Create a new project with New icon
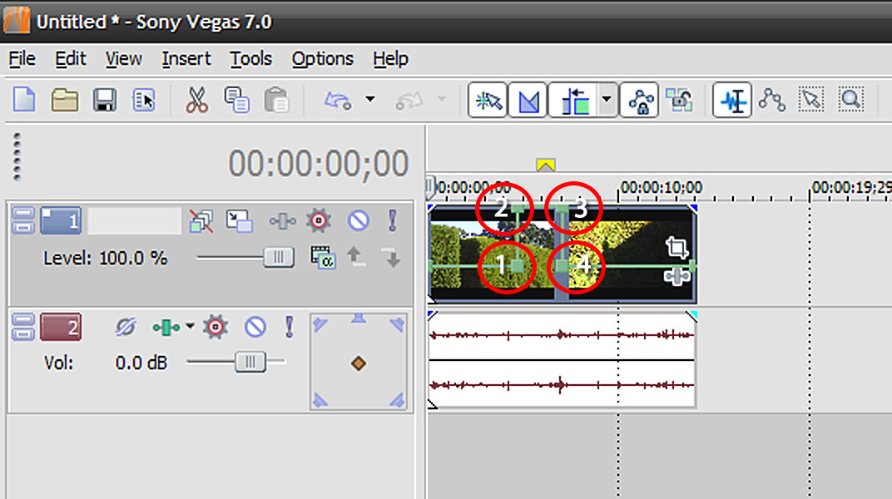 pos(24,100)
